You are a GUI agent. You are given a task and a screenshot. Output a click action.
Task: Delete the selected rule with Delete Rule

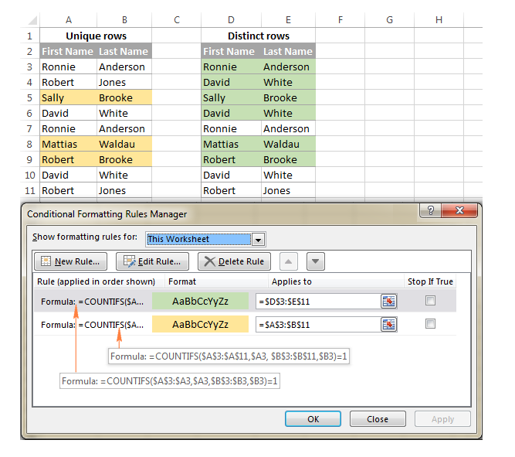235,261
